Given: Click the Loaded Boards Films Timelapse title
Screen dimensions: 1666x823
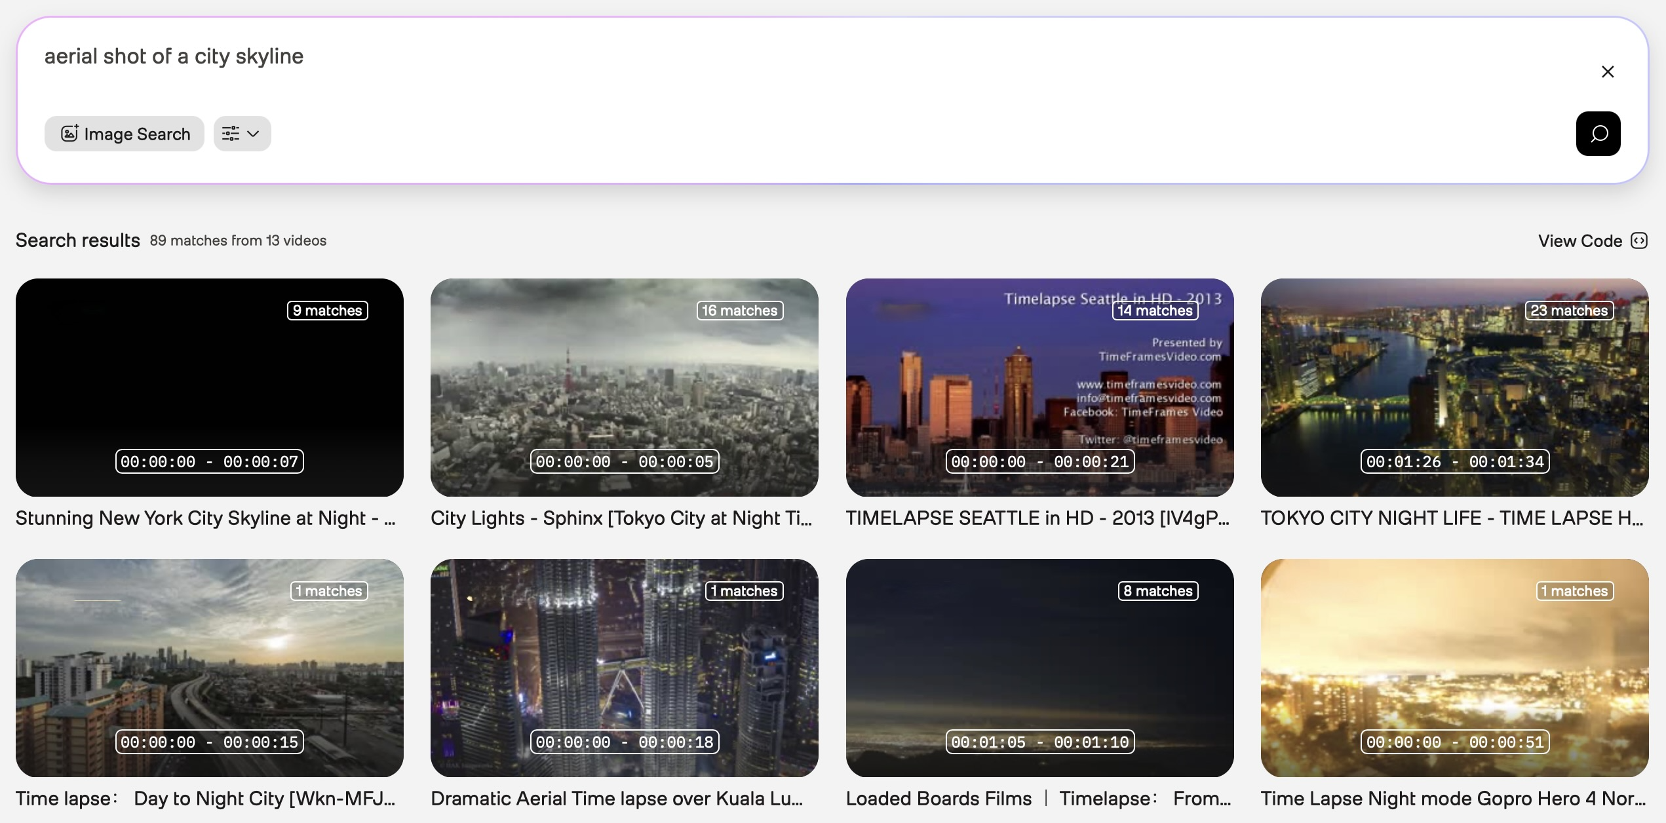Looking at the screenshot, I should (x=1038, y=799).
